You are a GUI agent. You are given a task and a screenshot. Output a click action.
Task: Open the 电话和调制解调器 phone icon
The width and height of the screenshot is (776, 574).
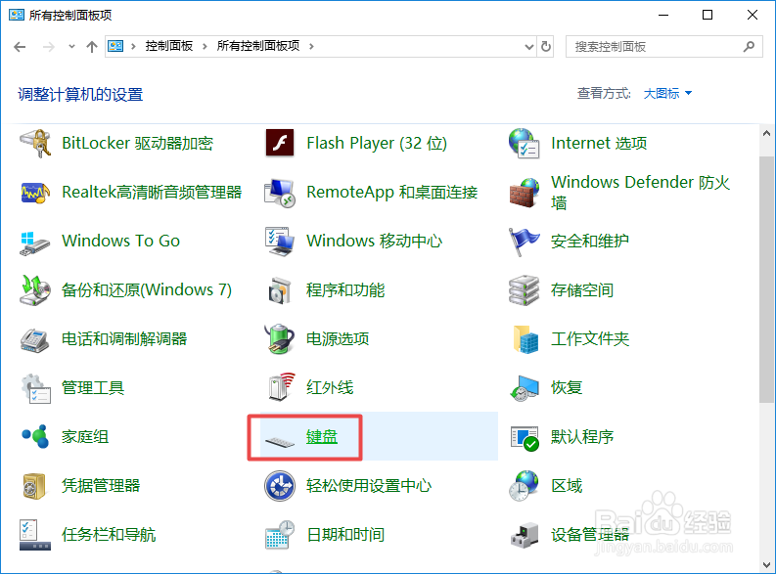pyautogui.click(x=35, y=339)
